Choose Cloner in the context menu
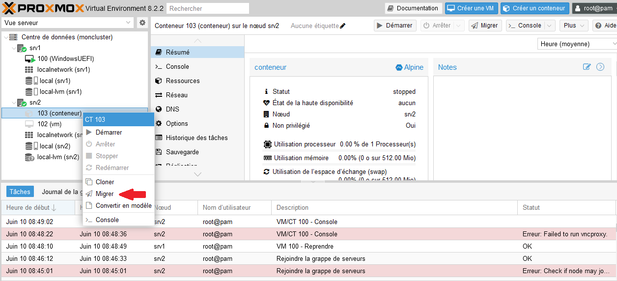 coord(105,182)
